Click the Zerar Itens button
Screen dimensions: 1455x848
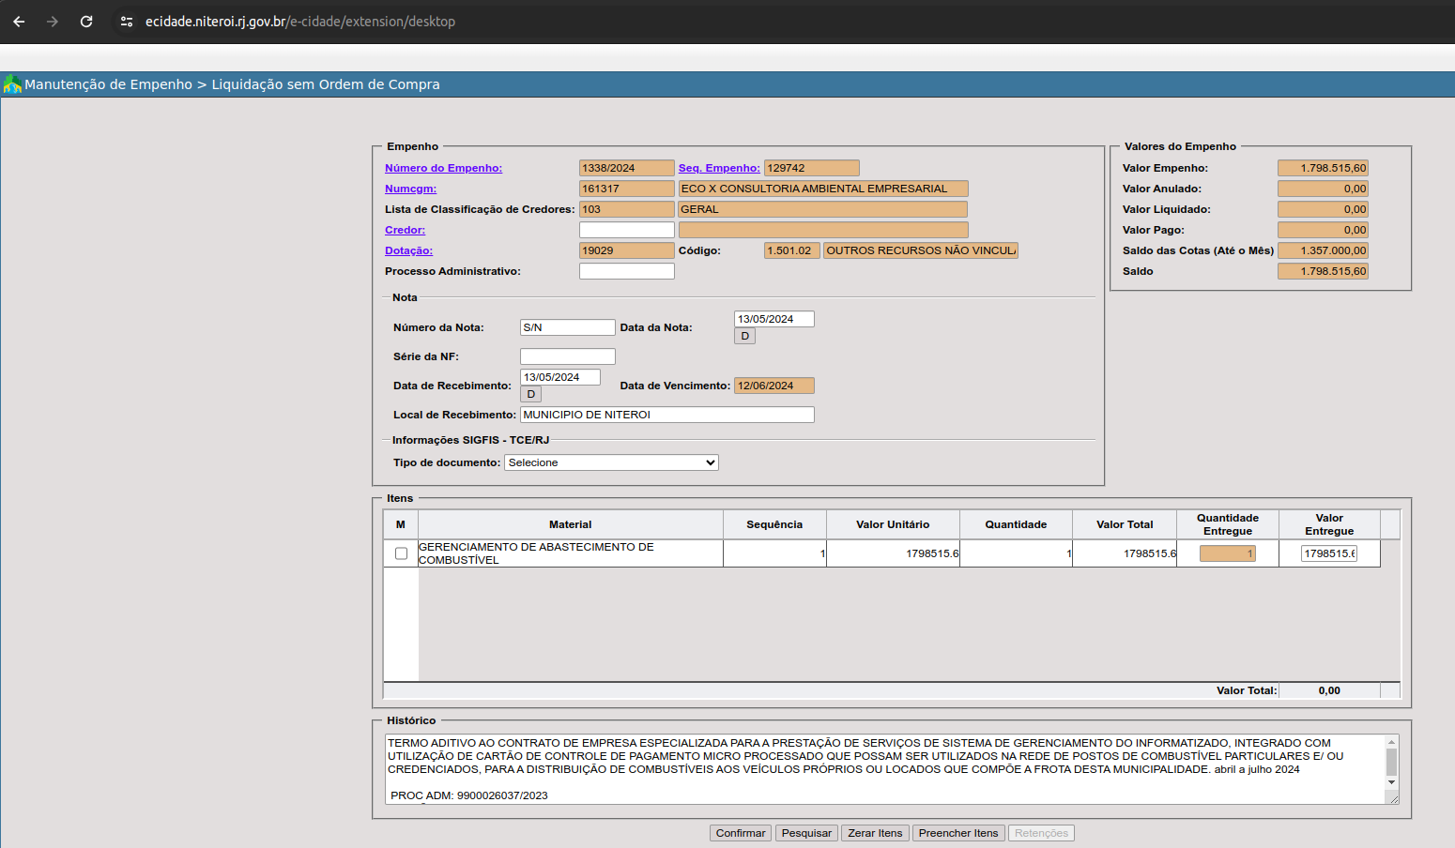(875, 833)
